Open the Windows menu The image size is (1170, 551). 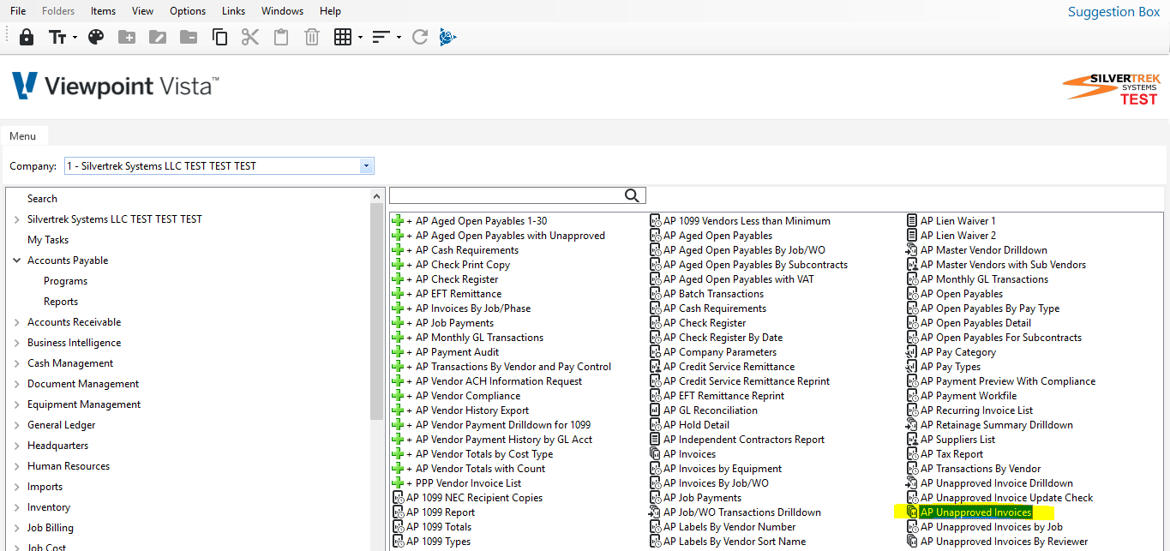coord(282,11)
